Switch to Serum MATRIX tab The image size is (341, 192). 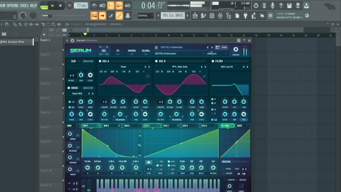tap(132, 51)
